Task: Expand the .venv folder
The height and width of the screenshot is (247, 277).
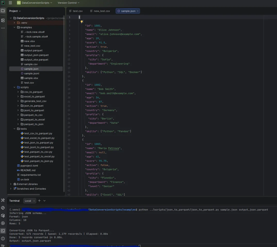Action: click(14, 23)
